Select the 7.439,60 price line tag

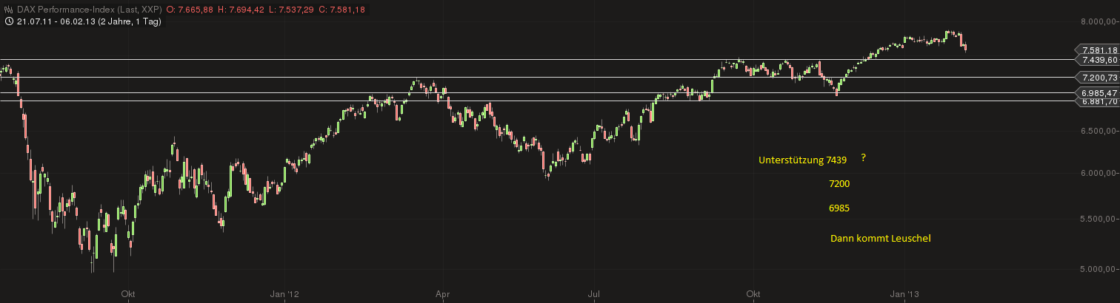click(1098, 59)
